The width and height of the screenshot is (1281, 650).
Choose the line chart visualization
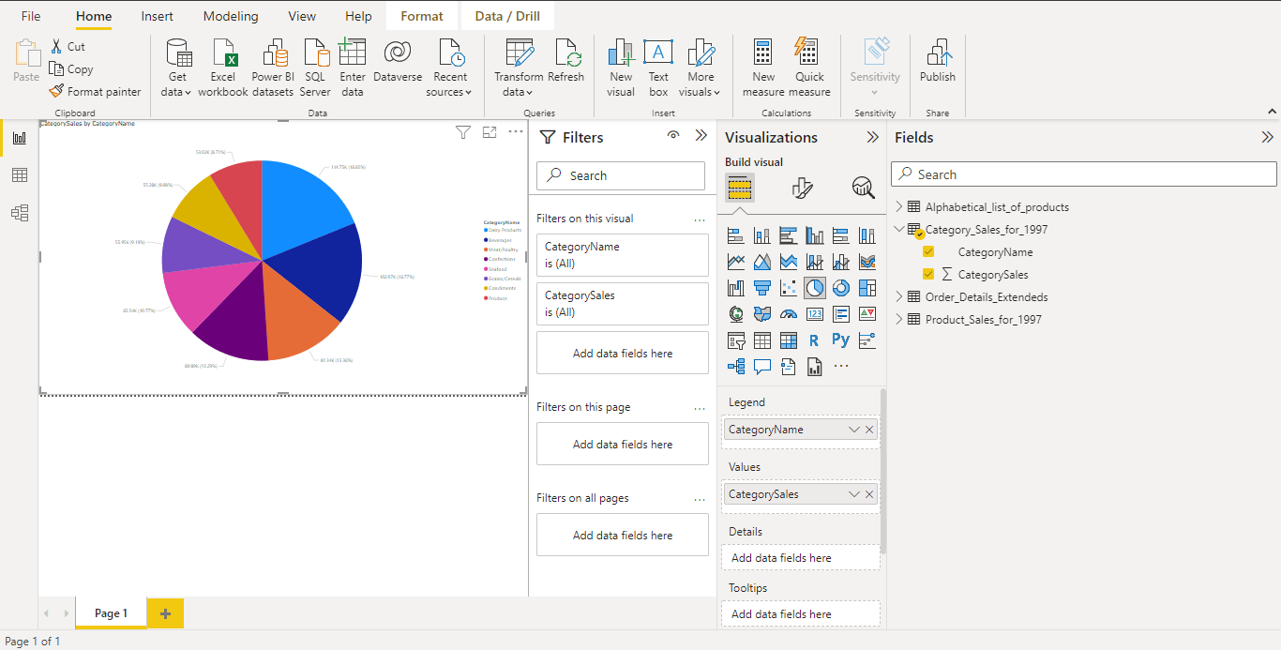pyautogui.click(x=736, y=262)
